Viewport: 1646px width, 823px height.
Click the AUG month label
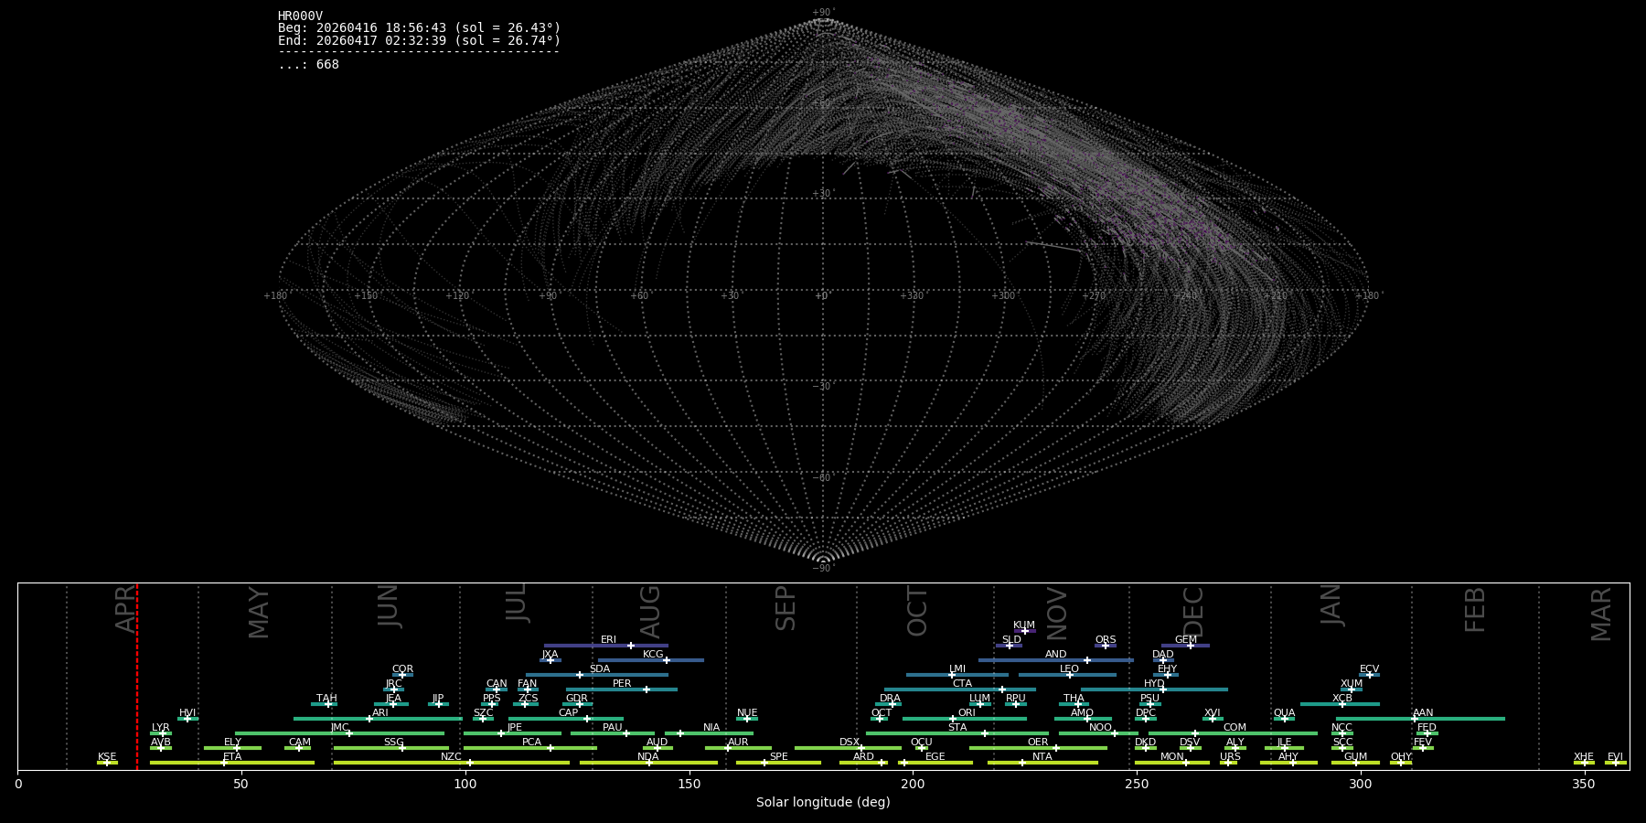[649, 613]
